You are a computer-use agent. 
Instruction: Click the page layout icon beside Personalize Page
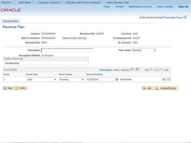tap(185, 17)
